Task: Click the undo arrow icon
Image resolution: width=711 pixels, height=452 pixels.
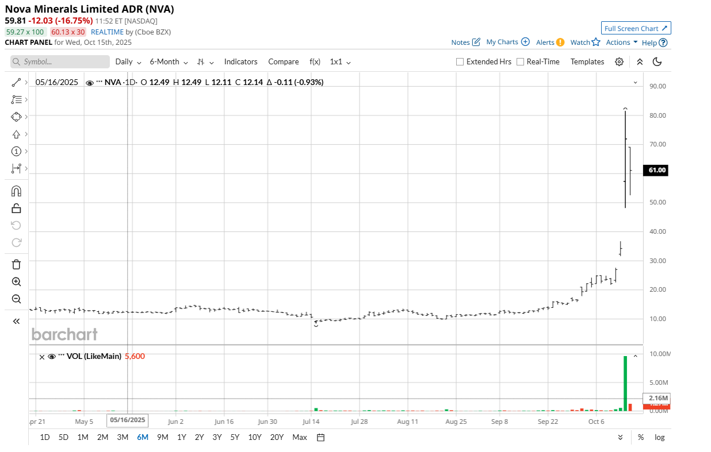Action: point(16,225)
